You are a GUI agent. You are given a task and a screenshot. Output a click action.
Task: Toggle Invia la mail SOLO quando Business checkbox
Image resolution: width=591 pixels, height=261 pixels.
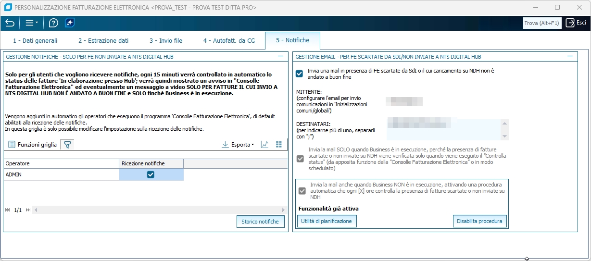(301, 159)
